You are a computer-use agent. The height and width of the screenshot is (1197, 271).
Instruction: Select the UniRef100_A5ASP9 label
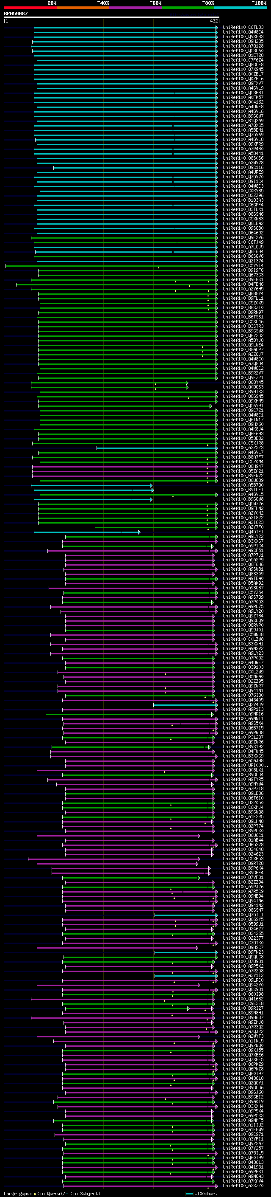tap(243, 560)
